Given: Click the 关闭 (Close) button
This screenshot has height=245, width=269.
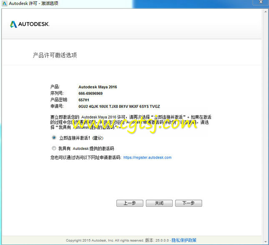Looking at the screenshot, I should pos(159,203).
